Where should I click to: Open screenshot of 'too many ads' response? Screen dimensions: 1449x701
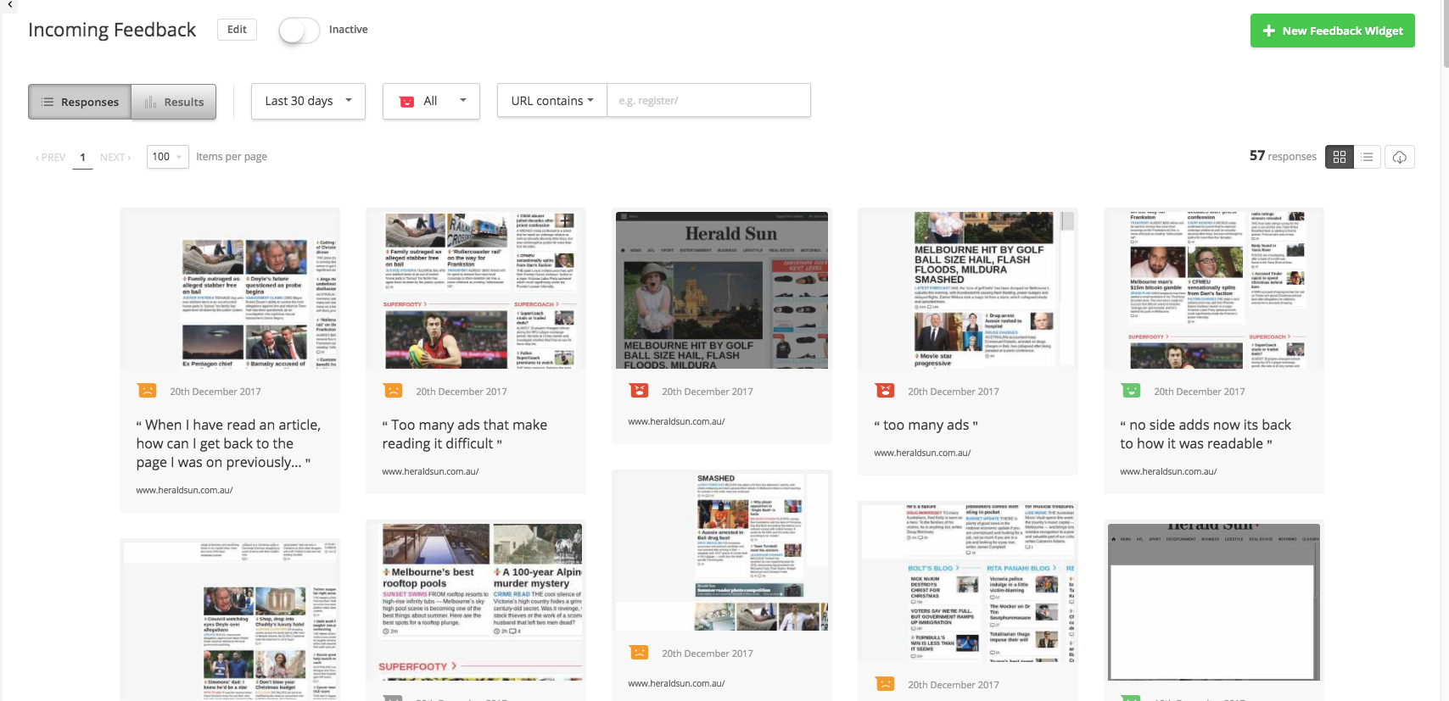click(x=968, y=288)
